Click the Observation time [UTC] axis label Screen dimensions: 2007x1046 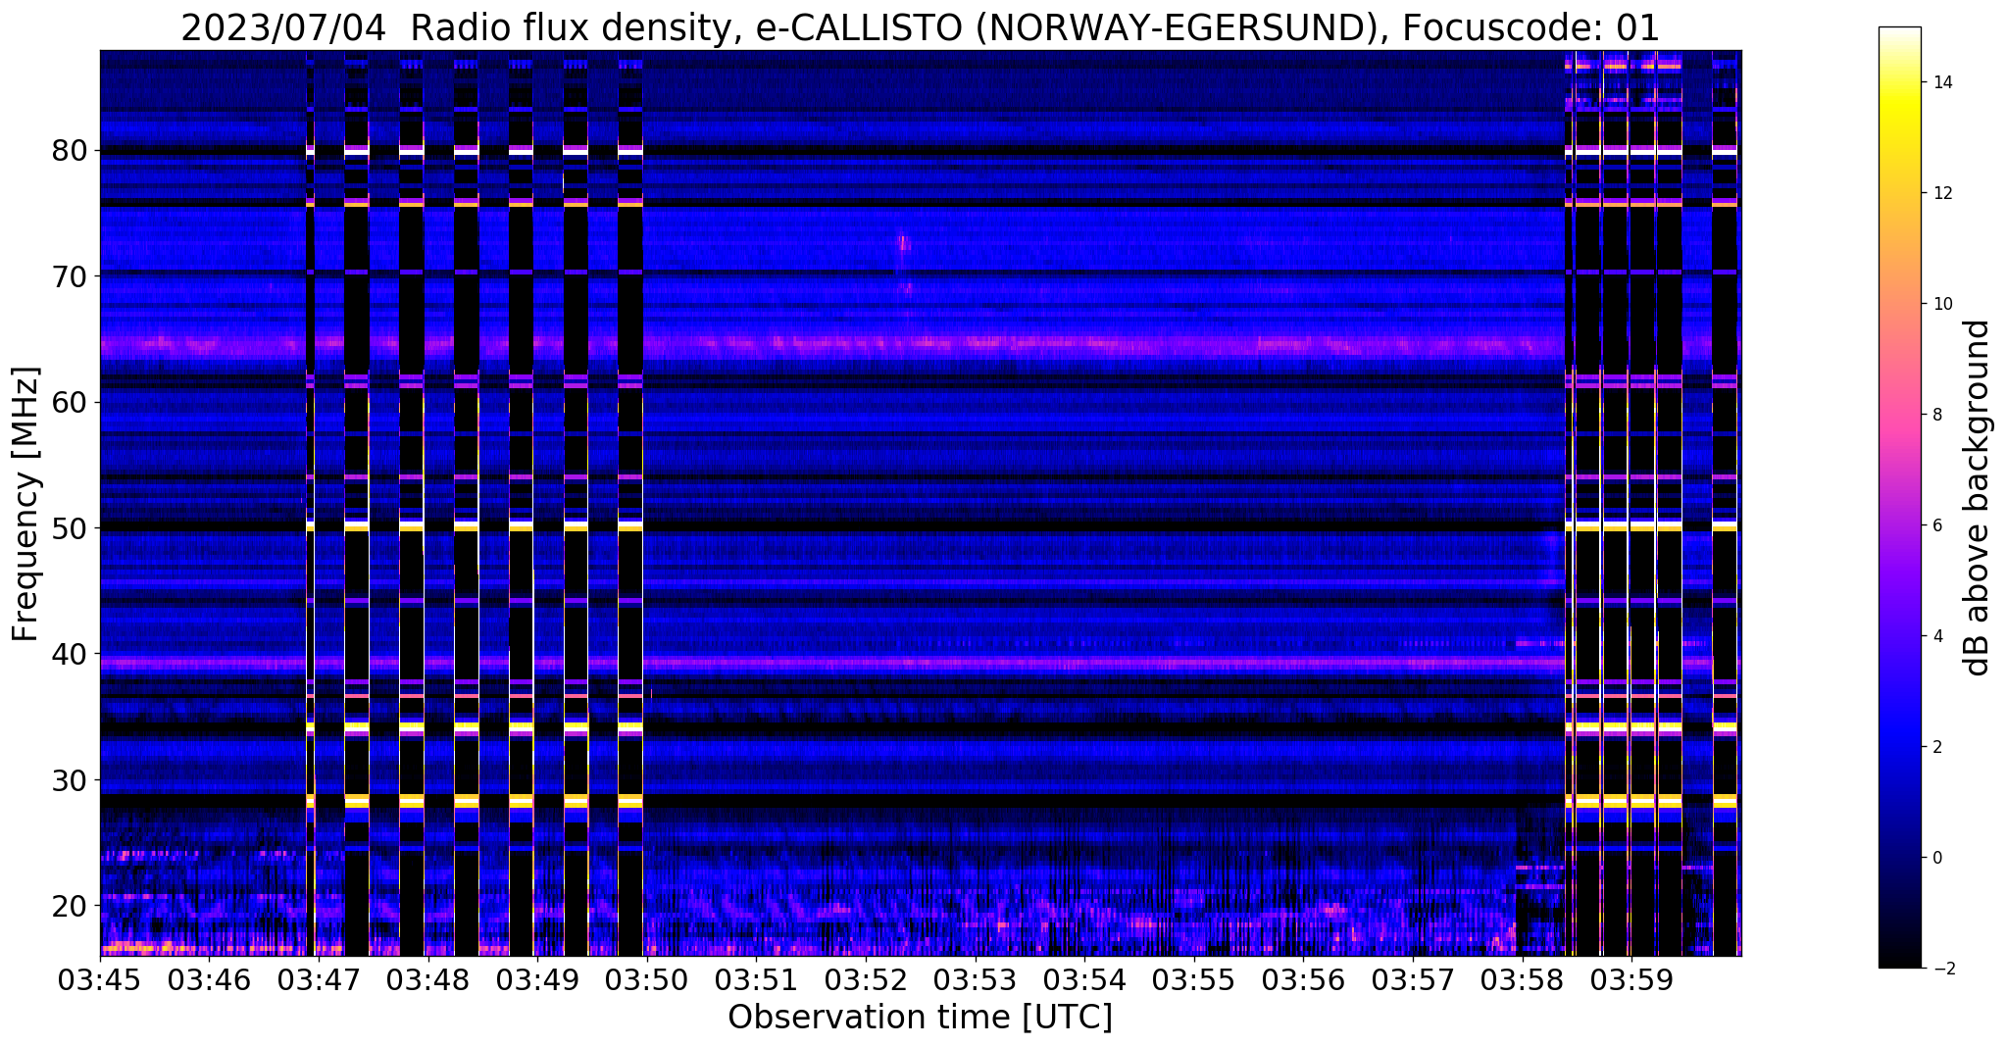[920, 1018]
